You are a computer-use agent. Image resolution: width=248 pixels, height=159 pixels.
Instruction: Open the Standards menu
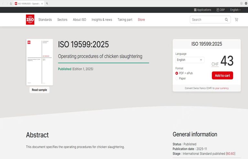point(45,20)
